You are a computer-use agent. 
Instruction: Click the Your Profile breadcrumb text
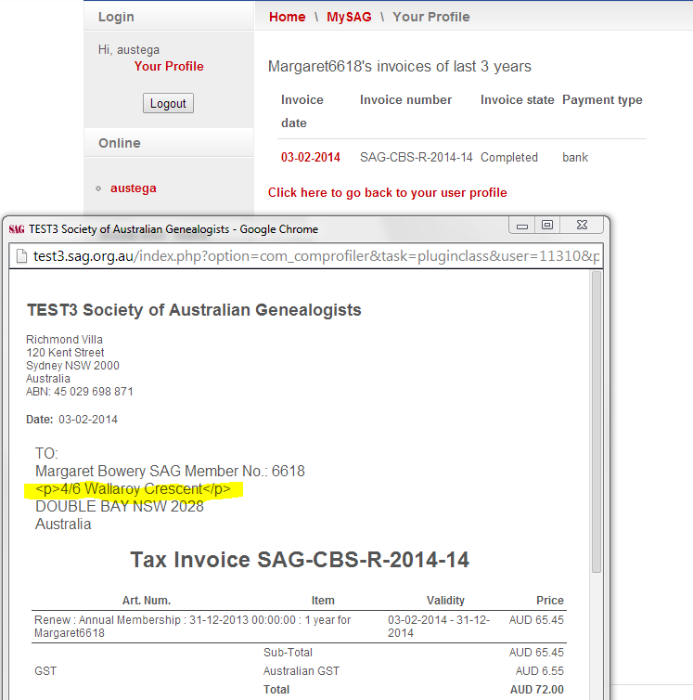pos(431,17)
